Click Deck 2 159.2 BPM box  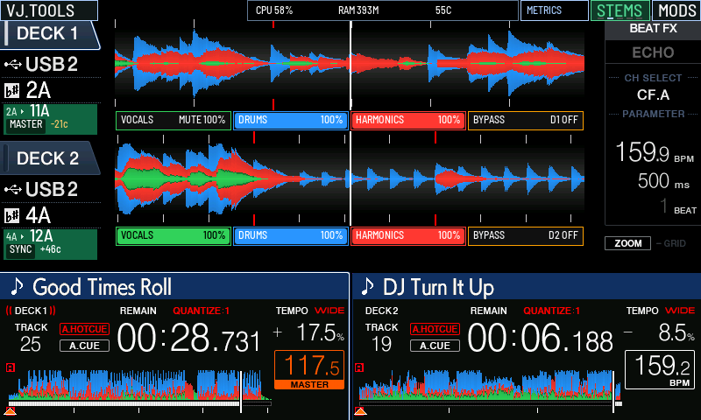[x=660, y=370]
